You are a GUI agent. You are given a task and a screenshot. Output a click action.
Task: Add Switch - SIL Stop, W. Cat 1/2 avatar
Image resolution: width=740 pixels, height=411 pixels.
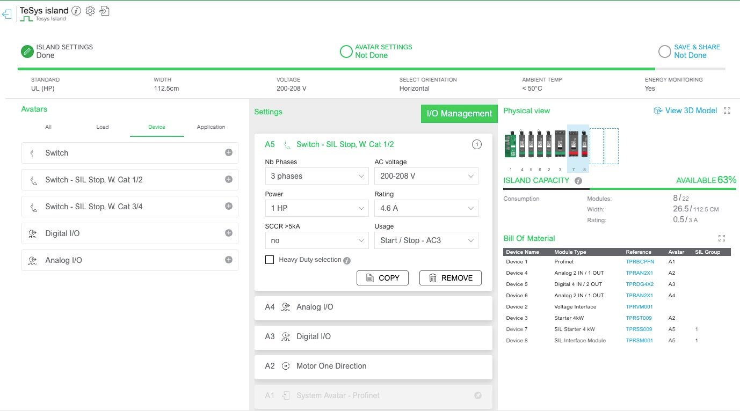click(229, 180)
